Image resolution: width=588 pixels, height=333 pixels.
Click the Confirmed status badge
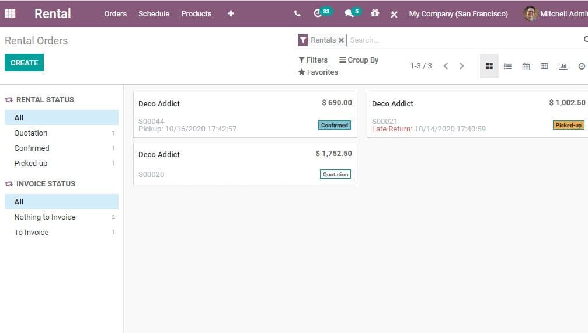click(335, 125)
